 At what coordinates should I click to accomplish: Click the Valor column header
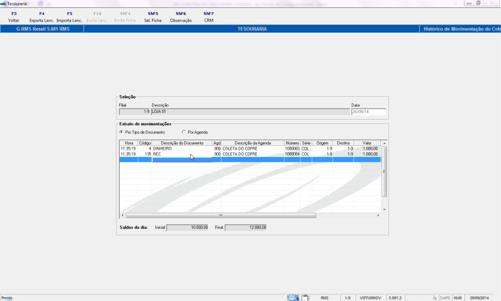point(367,143)
